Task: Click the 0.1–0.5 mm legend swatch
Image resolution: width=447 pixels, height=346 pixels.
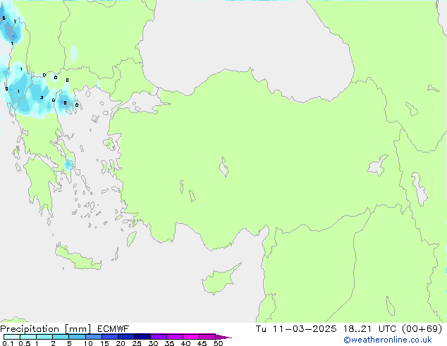Action: 12,337
